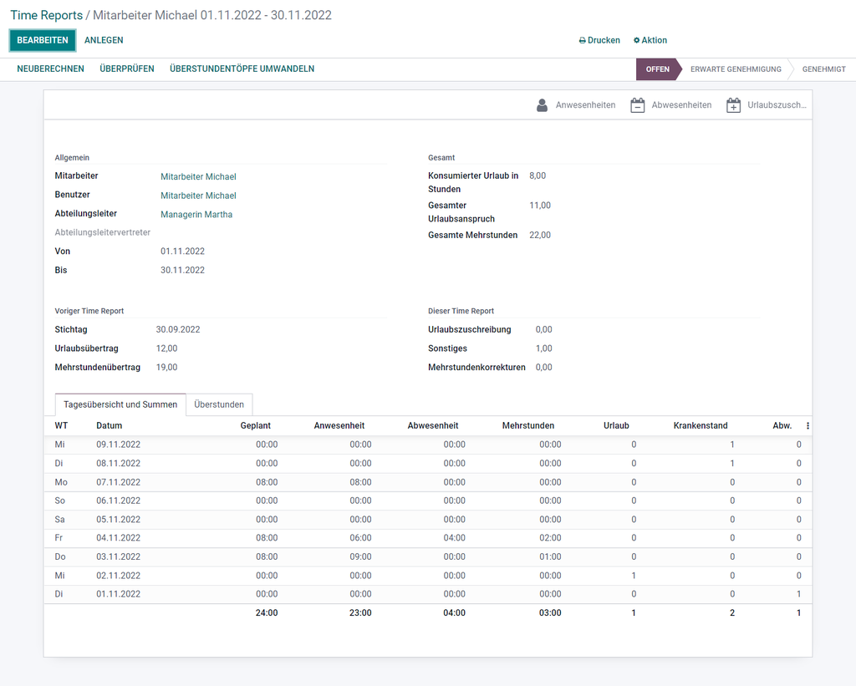The height and width of the screenshot is (686, 856).
Task: Click the Von date 01.11.2022
Action: tap(182, 252)
